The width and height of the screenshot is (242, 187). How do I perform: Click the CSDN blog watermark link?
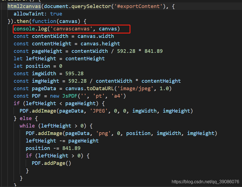click(205, 182)
